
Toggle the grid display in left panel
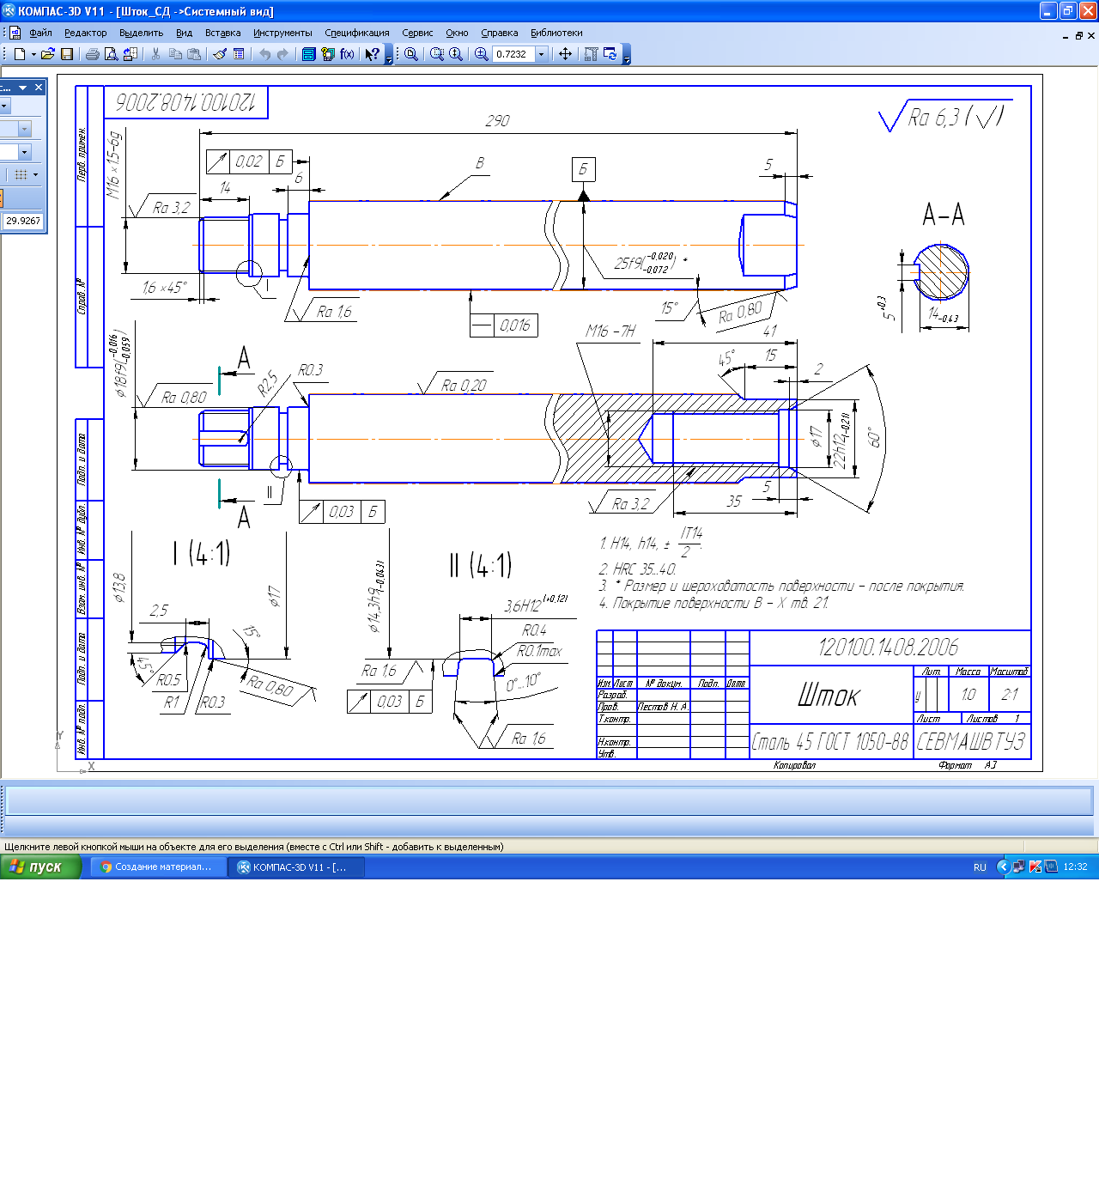[x=21, y=174]
